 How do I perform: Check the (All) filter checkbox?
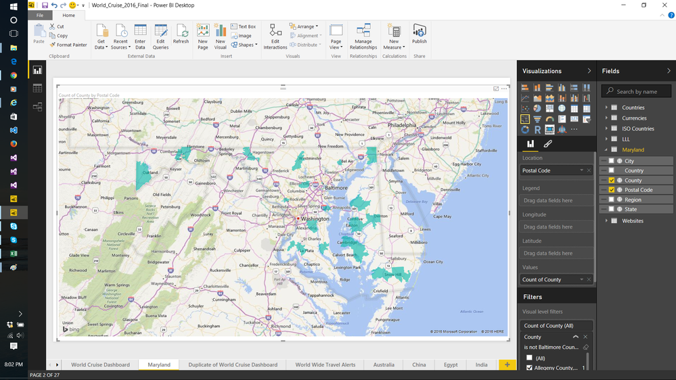pyautogui.click(x=529, y=358)
